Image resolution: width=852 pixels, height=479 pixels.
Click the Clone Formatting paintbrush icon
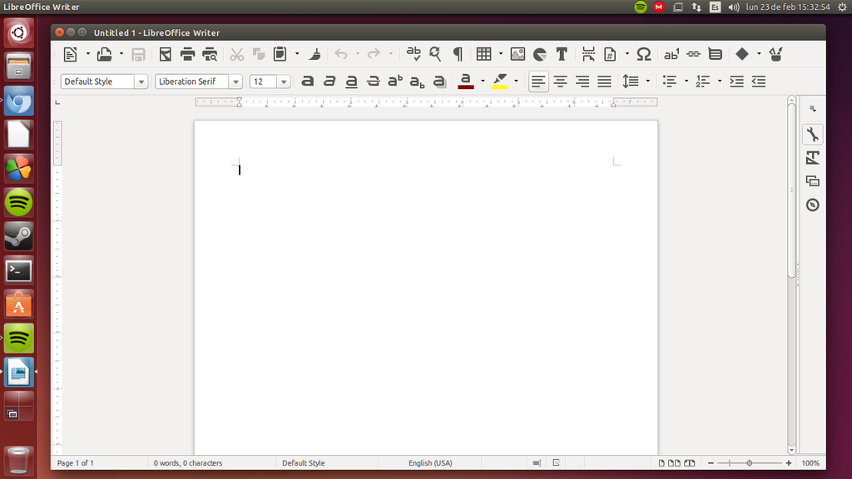(315, 54)
